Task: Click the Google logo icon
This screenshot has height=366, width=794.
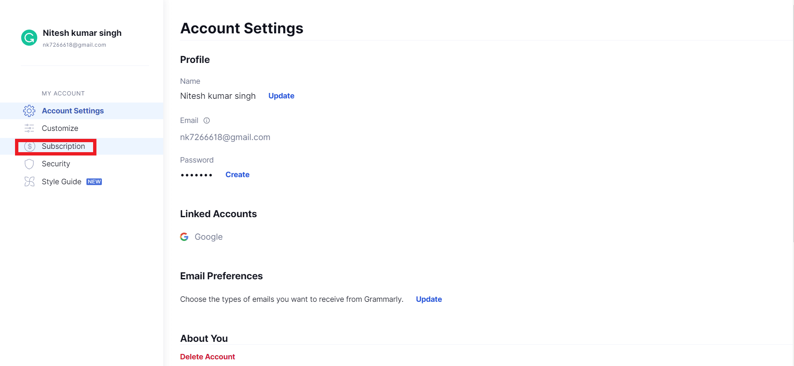Action: point(184,237)
